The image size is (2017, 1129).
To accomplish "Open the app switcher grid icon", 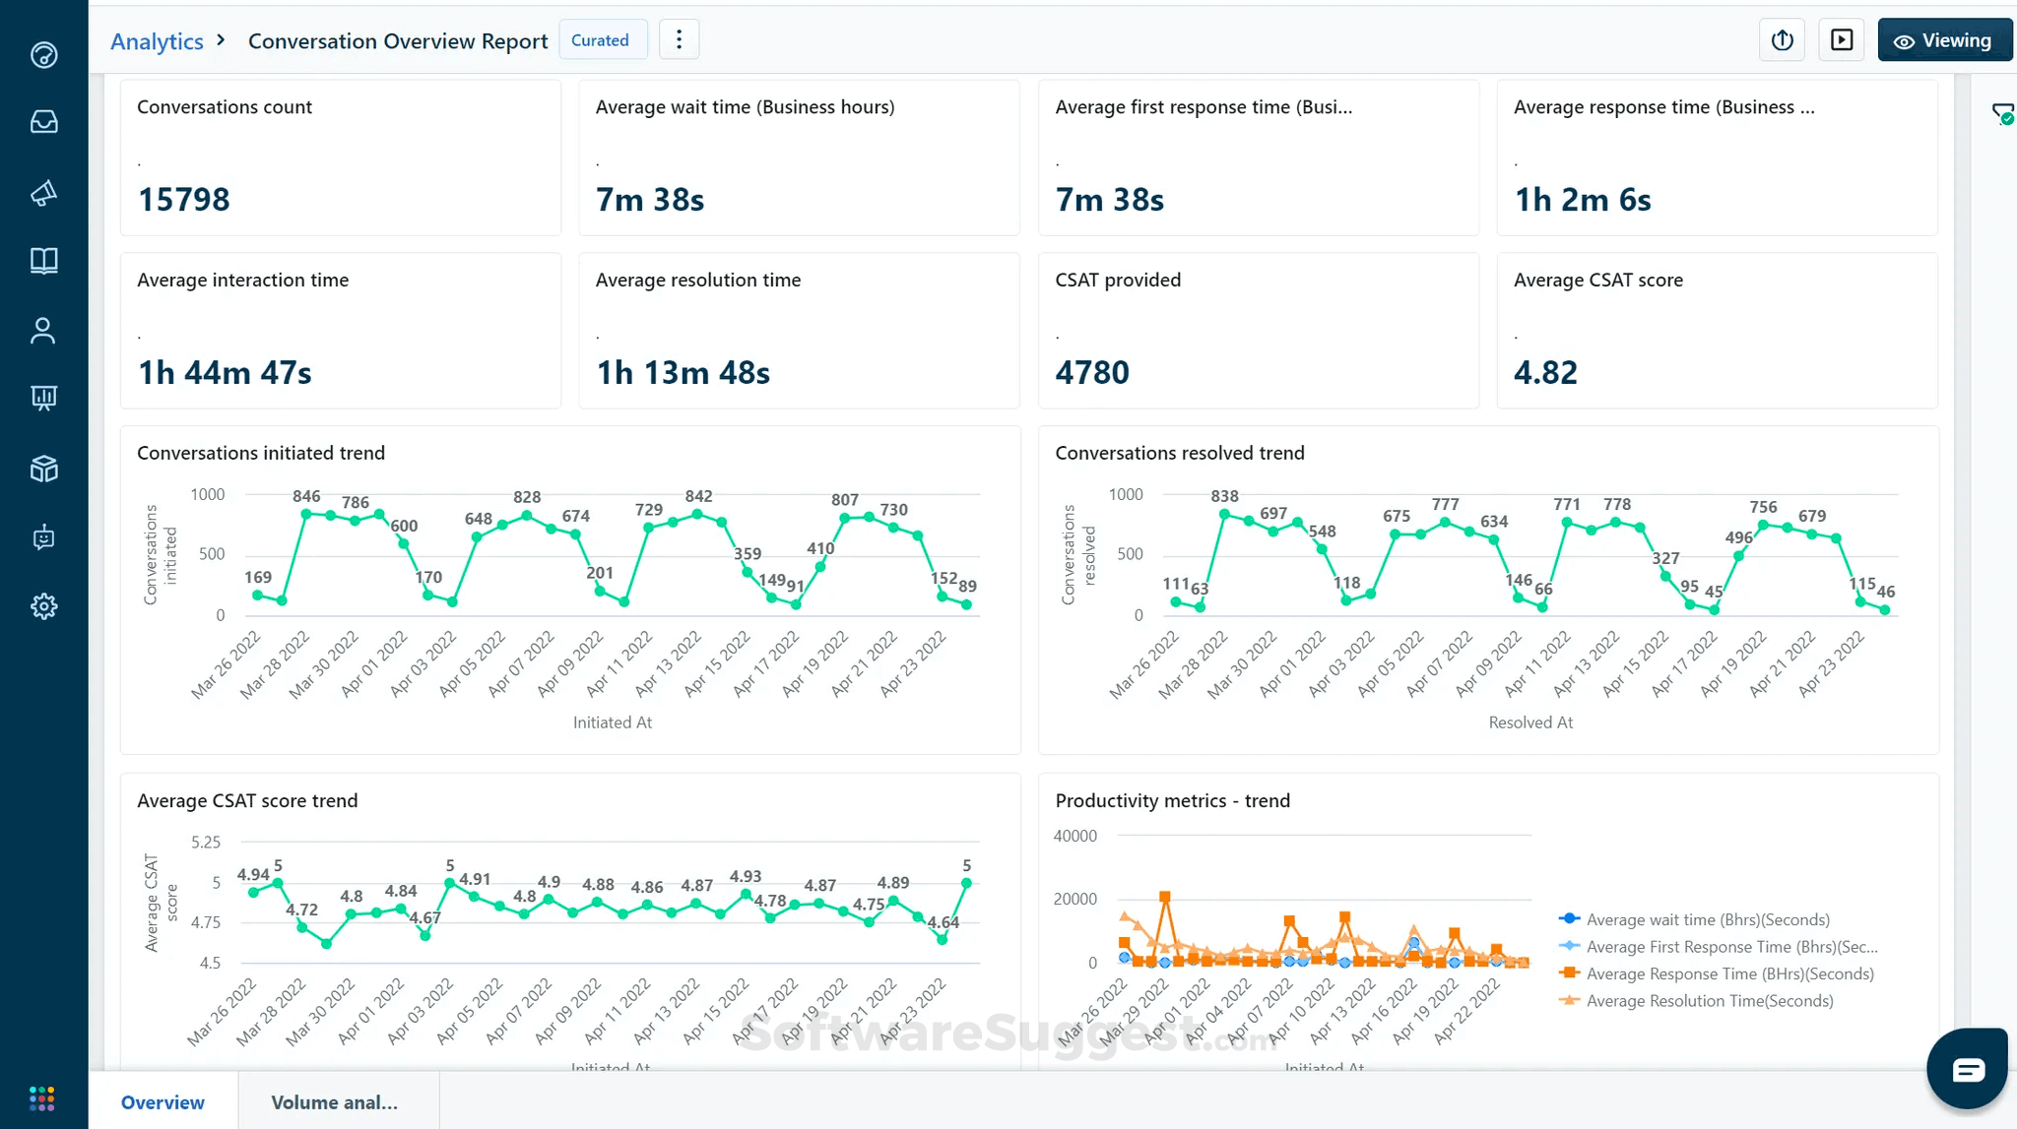I will pyautogui.click(x=42, y=1098).
